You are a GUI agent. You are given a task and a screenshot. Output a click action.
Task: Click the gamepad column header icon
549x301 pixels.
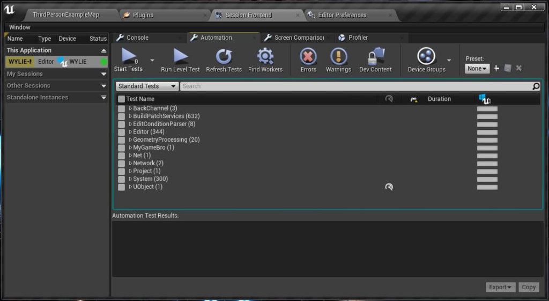click(413, 99)
